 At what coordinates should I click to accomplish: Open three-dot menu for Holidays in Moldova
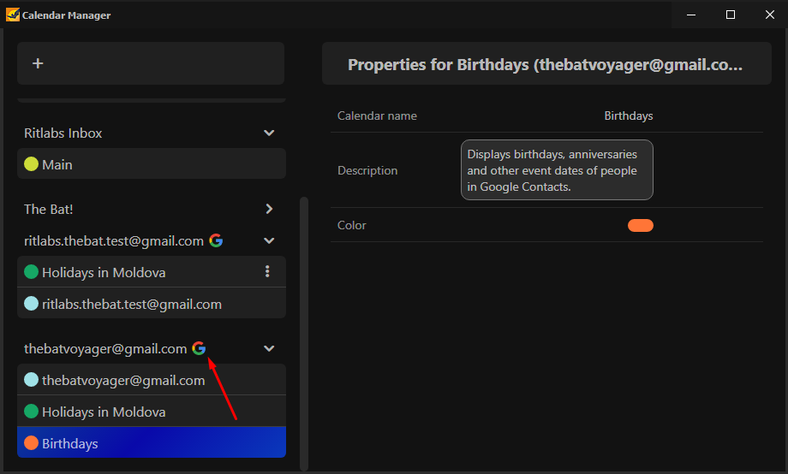pos(267,271)
